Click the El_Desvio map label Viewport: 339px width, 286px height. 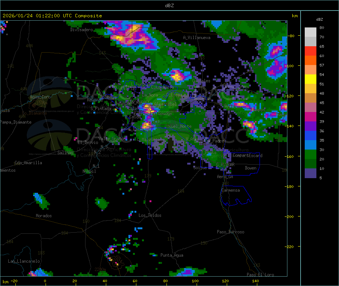click(88, 142)
